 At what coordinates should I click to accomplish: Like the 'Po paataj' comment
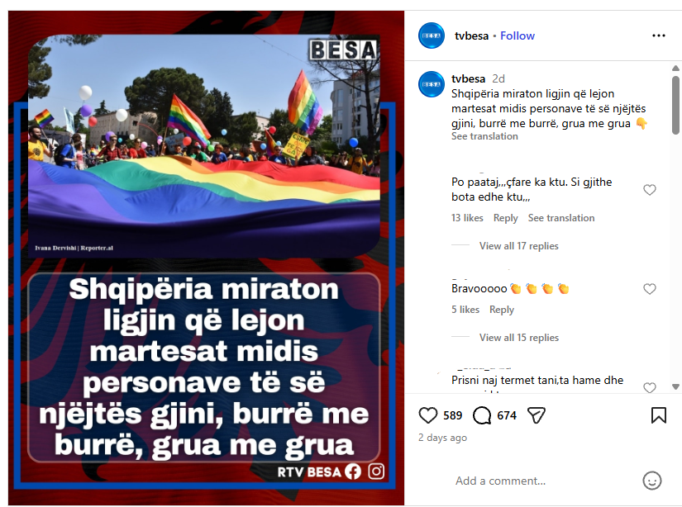click(x=650, y=190)
